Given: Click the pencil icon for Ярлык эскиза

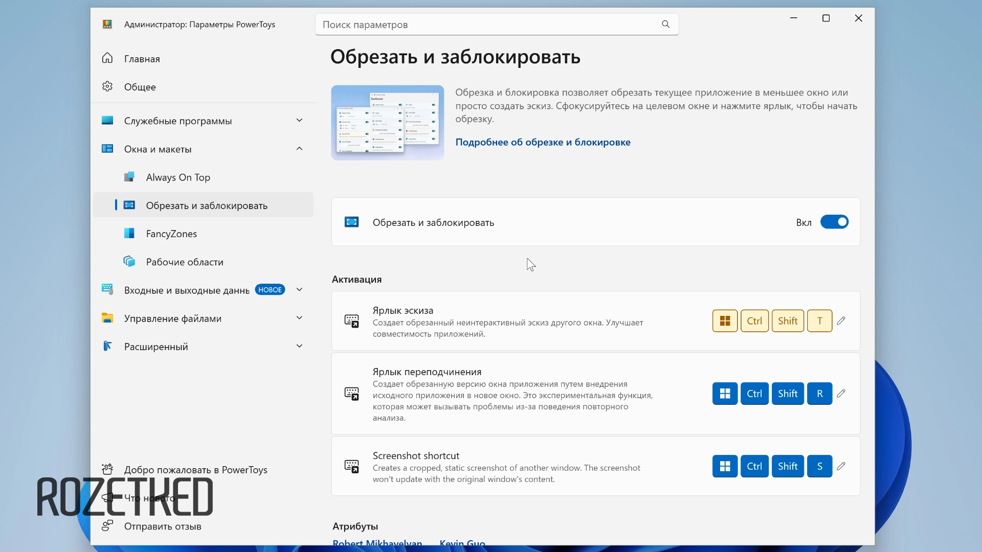Looking at the screenshot, I should (x=841, y=321).
